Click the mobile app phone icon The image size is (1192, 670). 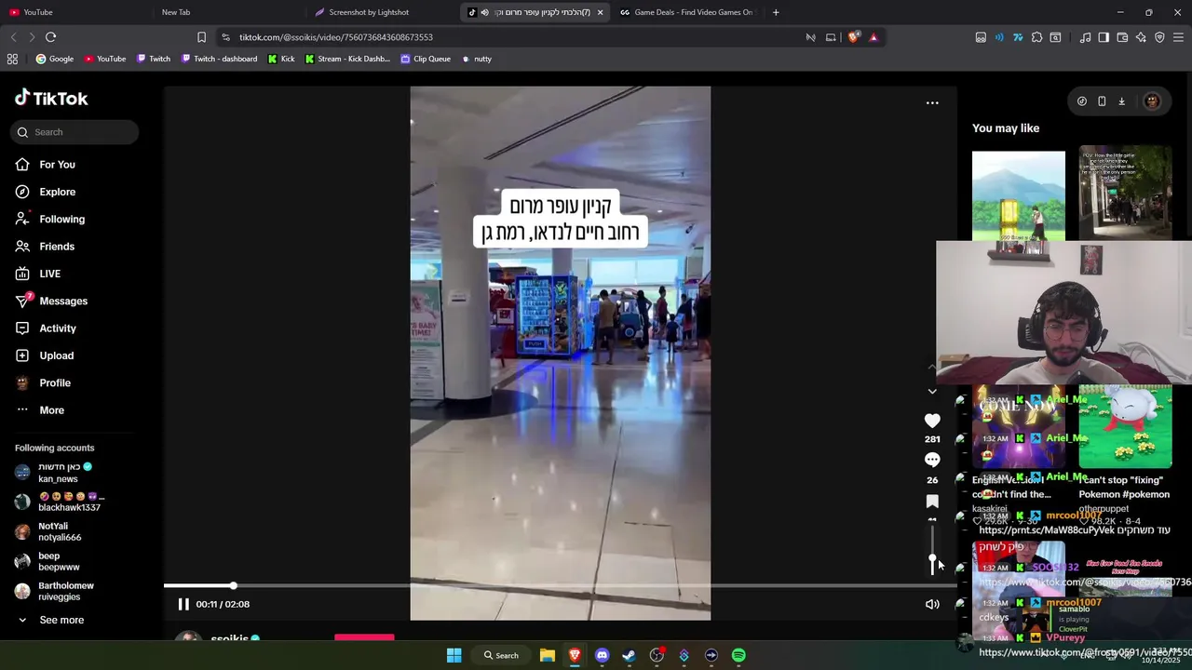click(x=1102, y=101)
